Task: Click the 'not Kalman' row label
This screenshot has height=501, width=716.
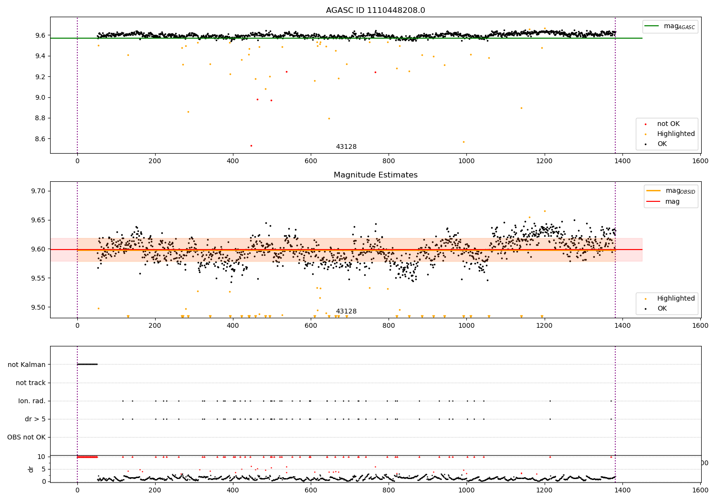Action: click(x=27, y=365)
